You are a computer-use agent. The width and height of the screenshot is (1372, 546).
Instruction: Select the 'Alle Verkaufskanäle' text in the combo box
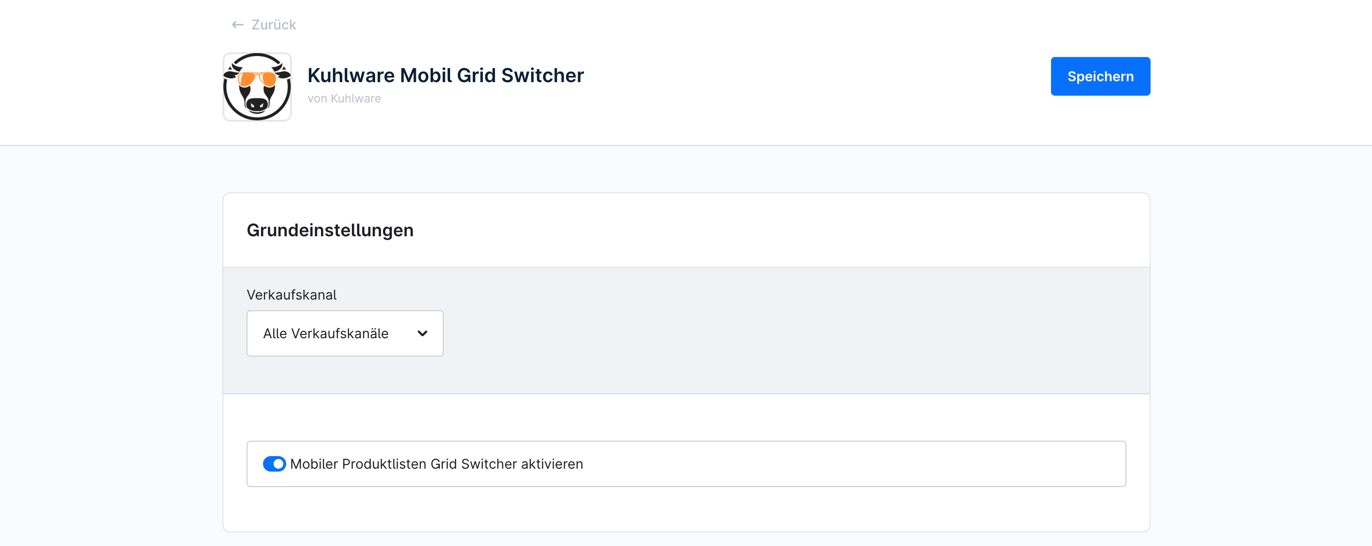[x=325, y=333]
